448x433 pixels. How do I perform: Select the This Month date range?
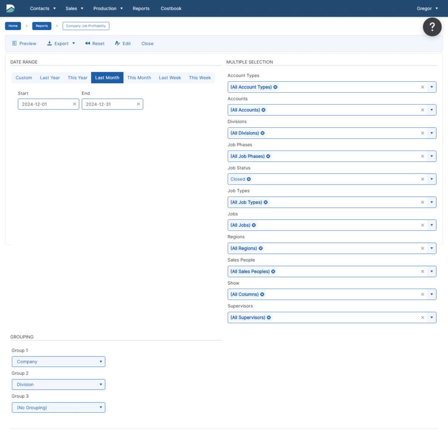139,78
